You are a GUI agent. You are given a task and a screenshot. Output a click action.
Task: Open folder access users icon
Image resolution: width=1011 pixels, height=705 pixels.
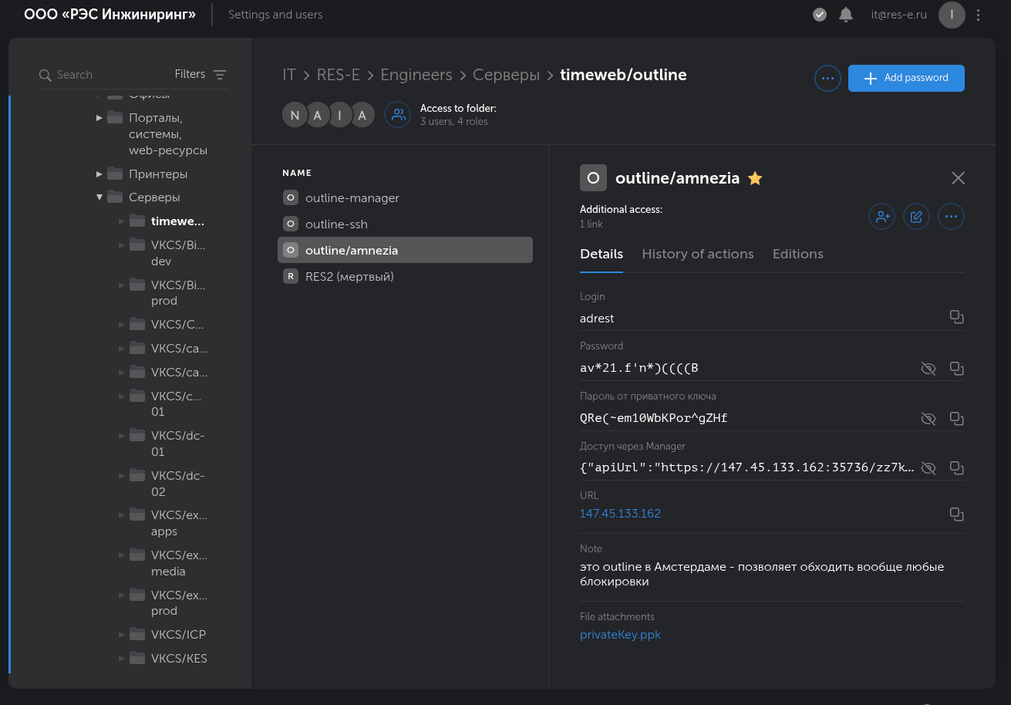point(398,115)
